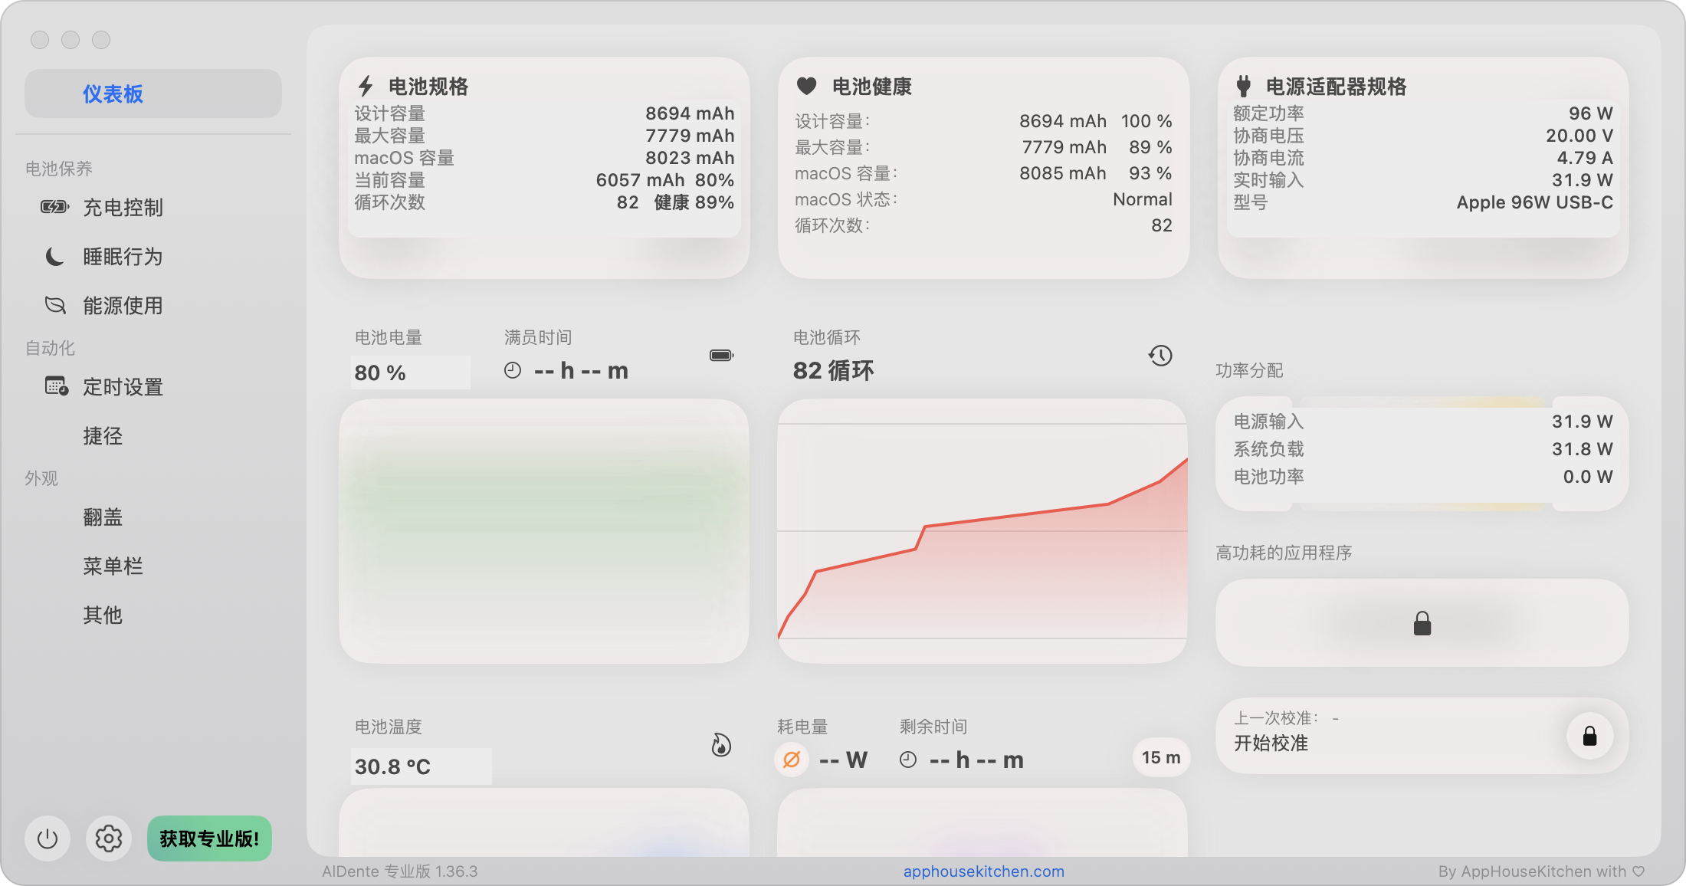Open 定时设置 sidebar item
Viewport: 1686px width, 886px height.
click(123, 387)
